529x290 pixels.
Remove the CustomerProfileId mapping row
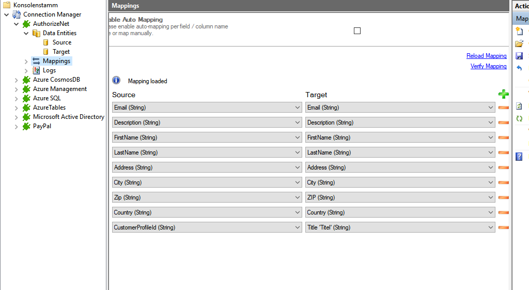click(x=503, y=227)
